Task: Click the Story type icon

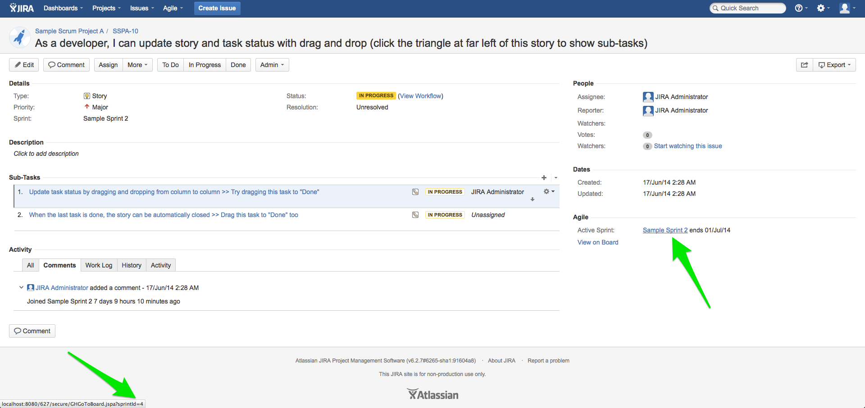Action: pos(87,96)
